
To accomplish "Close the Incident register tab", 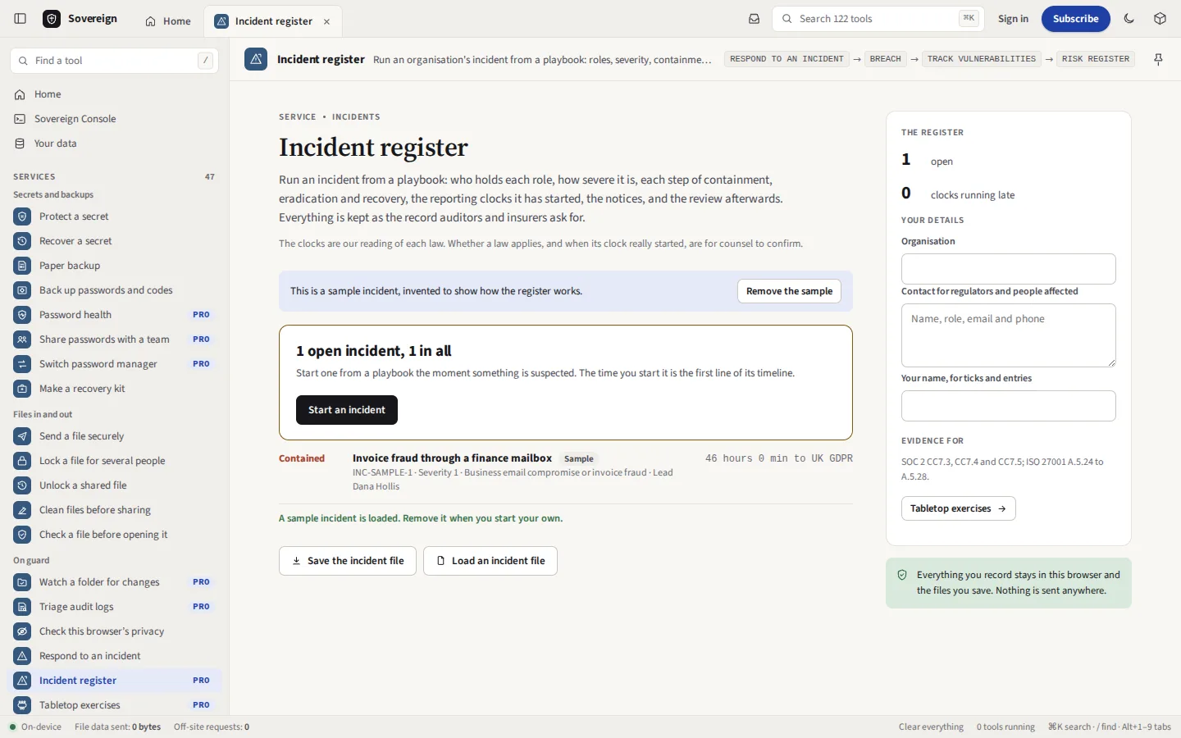I will point(326,21).
